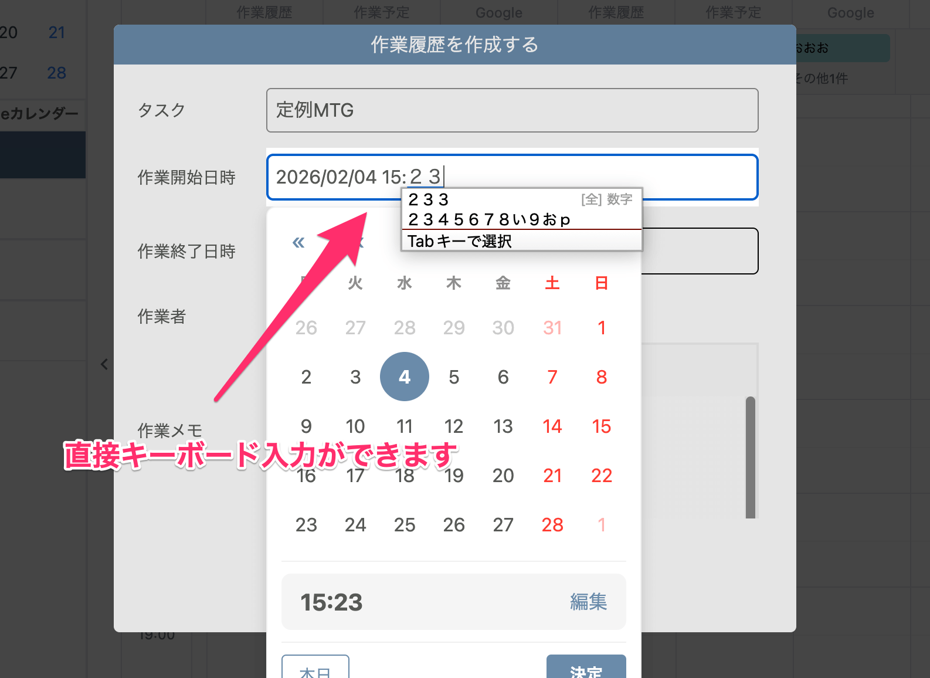Click the タスク field showing 定例MTG
The image size is (930, 678).
click(x=512, y=110)
